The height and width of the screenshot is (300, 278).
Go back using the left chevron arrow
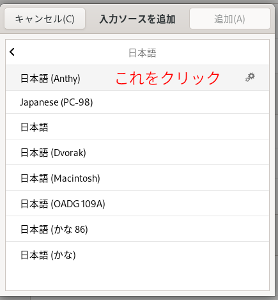12,52
